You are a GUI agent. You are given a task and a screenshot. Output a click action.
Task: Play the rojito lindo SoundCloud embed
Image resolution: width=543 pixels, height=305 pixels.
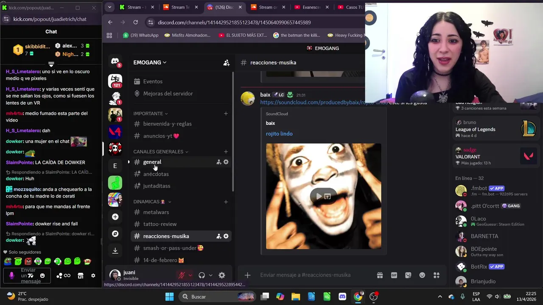click(x=319, y=196)
